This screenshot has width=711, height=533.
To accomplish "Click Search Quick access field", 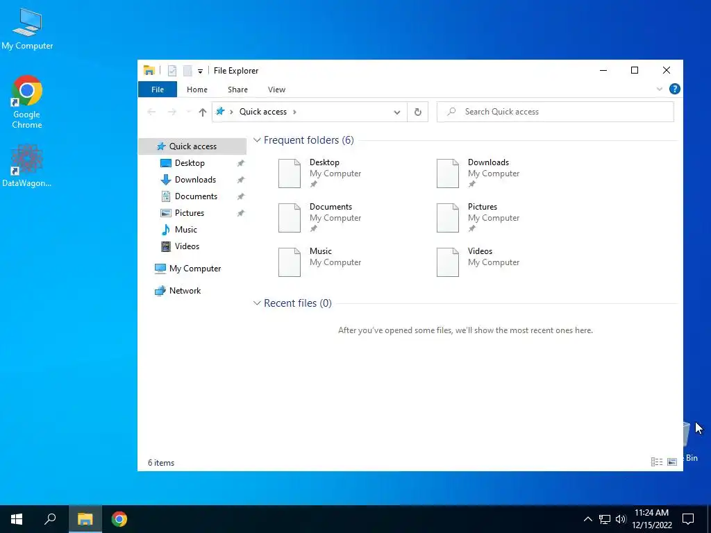I will pyautogui.click(x=555, y=112).
